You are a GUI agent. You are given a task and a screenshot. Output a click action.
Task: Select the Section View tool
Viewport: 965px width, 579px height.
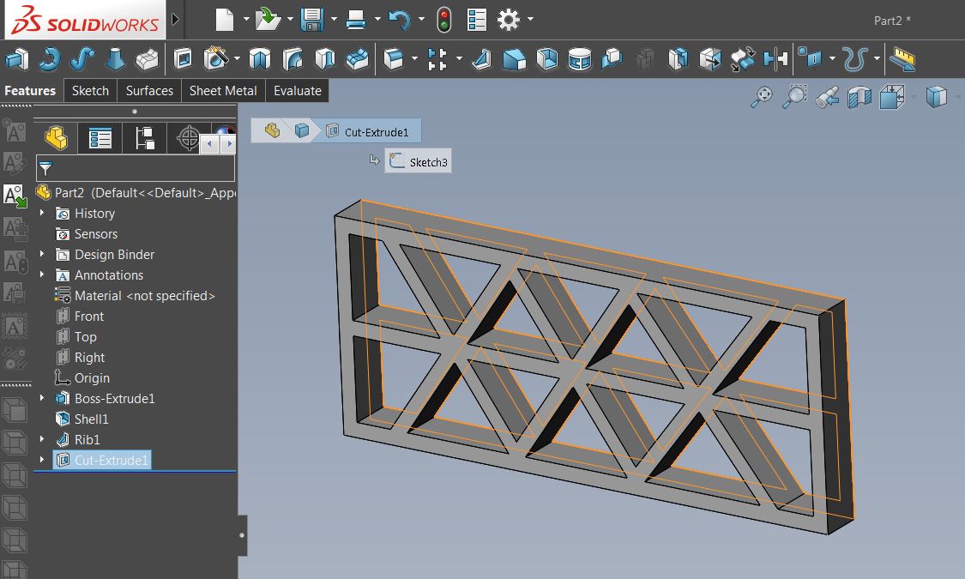click(859, 97)
